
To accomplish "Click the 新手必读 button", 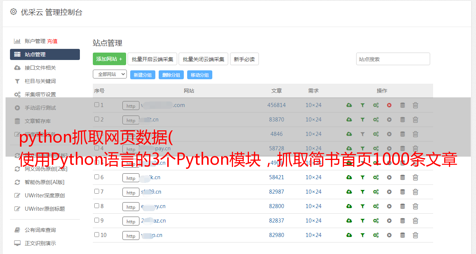I will 244,59.
